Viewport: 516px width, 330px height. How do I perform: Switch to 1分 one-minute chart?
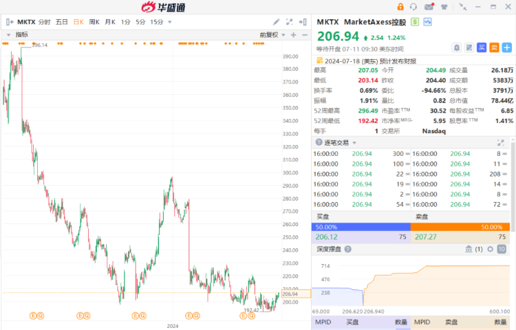click(x=126, y=22)
